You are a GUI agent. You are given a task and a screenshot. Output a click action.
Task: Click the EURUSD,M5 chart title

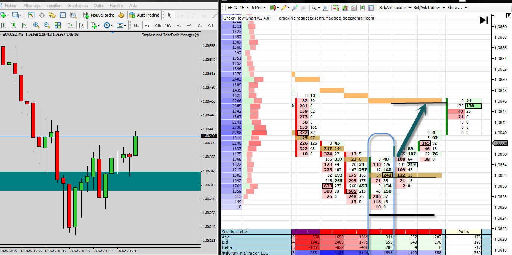(13, 35)
